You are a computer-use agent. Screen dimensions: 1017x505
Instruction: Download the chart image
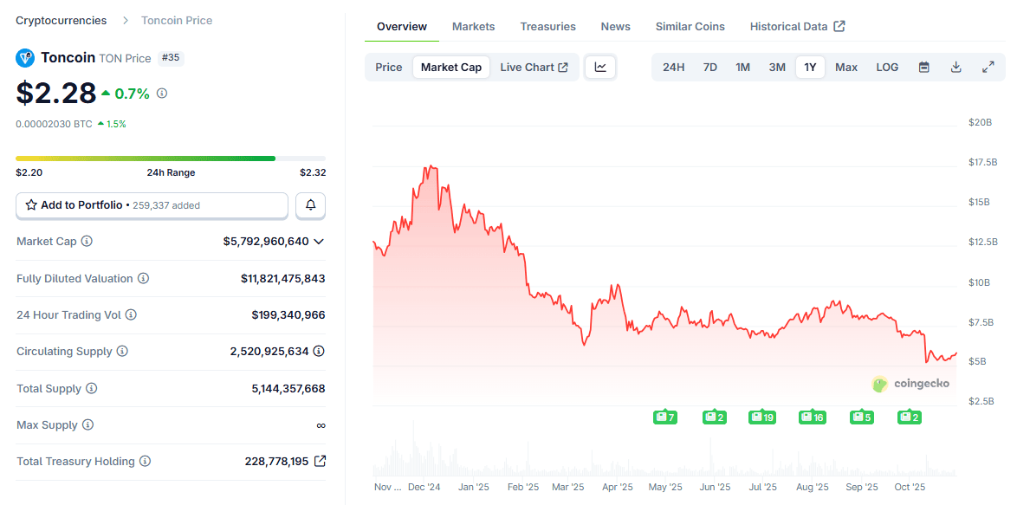click(x=955, y=67)
